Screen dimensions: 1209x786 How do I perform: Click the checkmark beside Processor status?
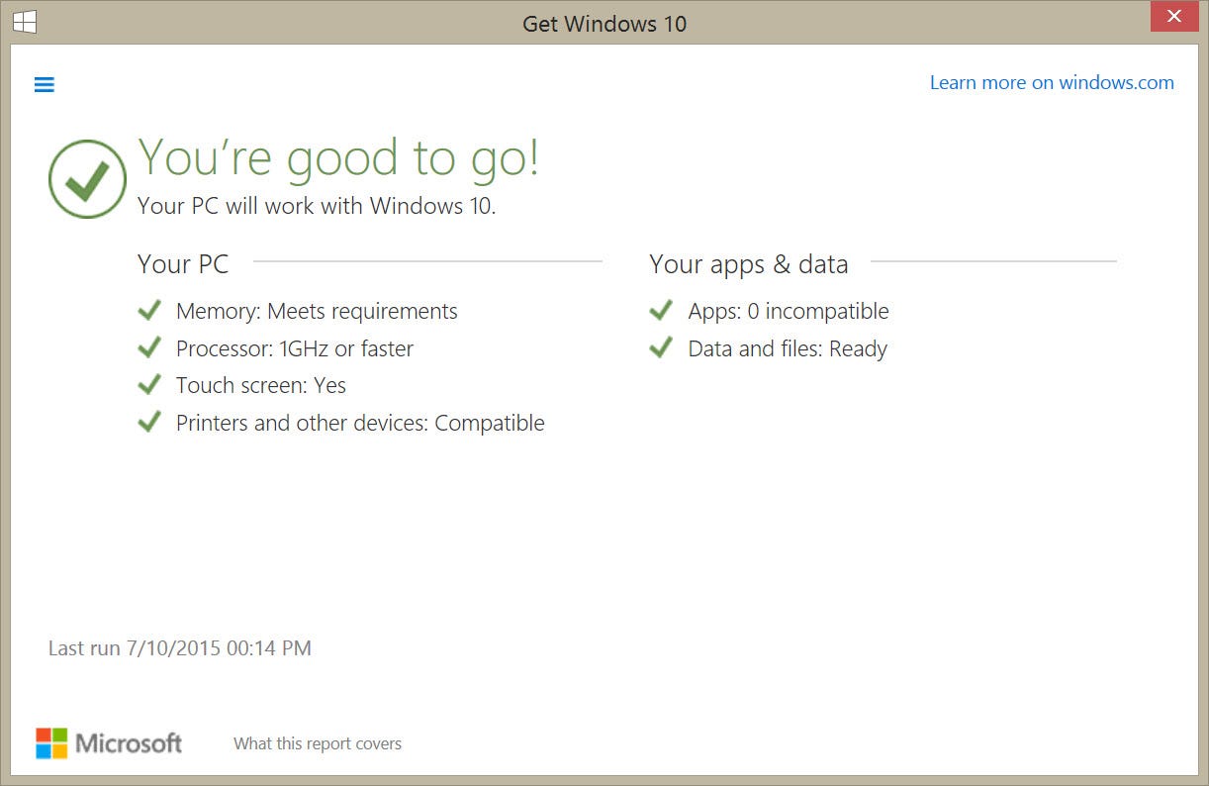(x=149, y=347)
